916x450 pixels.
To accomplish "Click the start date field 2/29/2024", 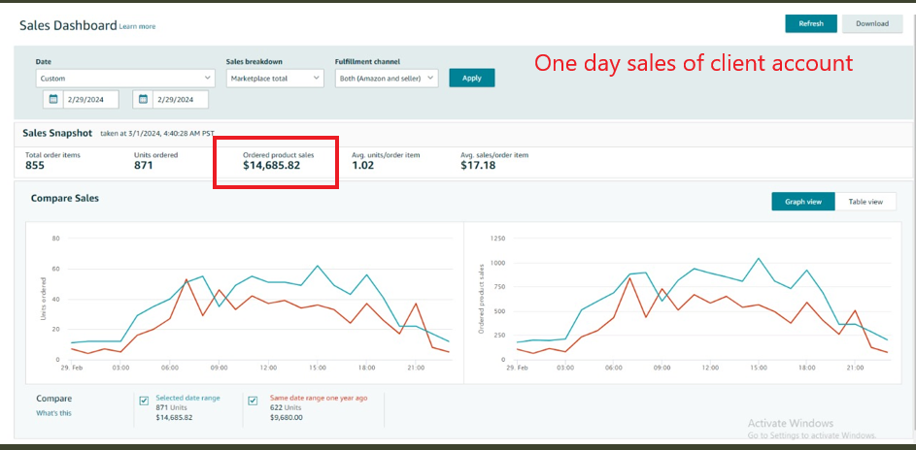I will [x=90, y=99].
